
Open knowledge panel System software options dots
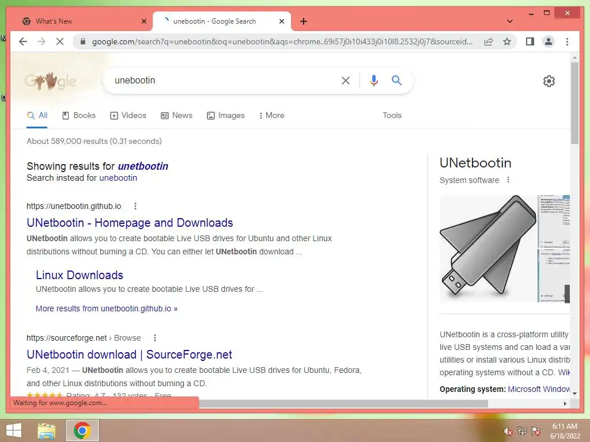tap(508, 180)
